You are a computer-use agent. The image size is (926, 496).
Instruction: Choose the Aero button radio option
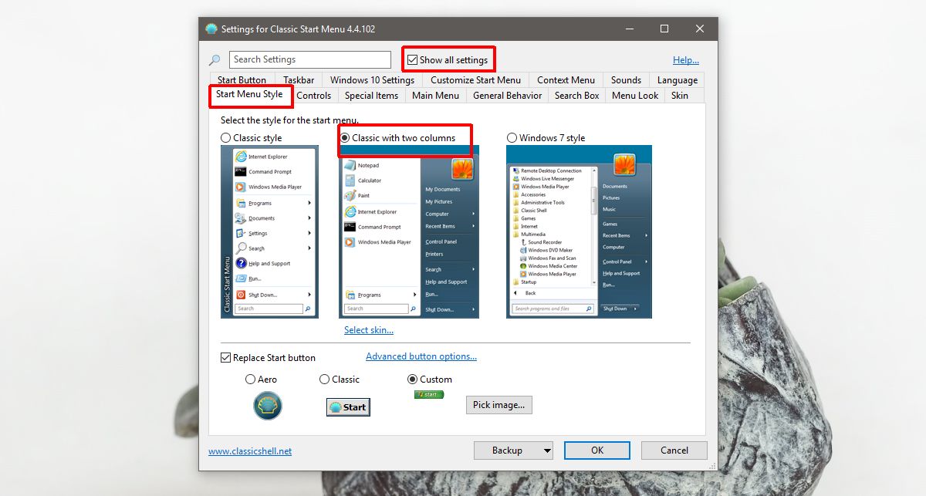250,380
